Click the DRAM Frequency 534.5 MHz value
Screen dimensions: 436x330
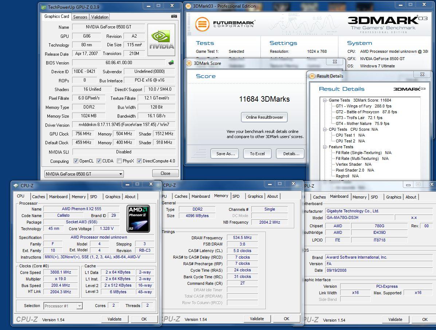pyautogui.click(x=242, y=237)
